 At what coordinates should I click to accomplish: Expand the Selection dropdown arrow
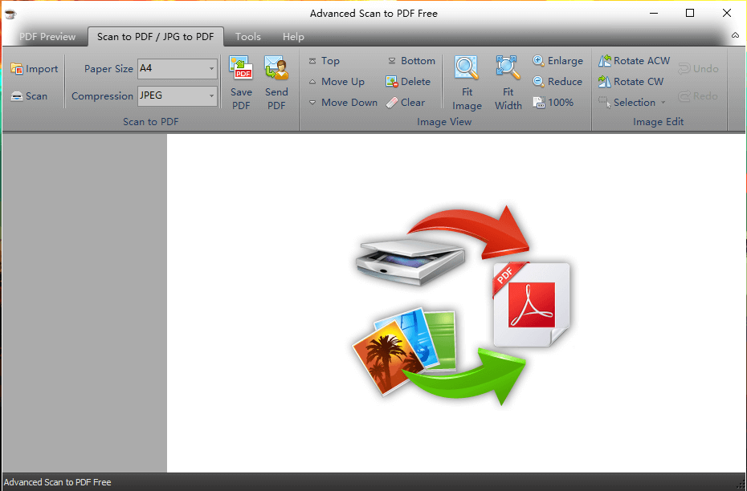[663, 103]
